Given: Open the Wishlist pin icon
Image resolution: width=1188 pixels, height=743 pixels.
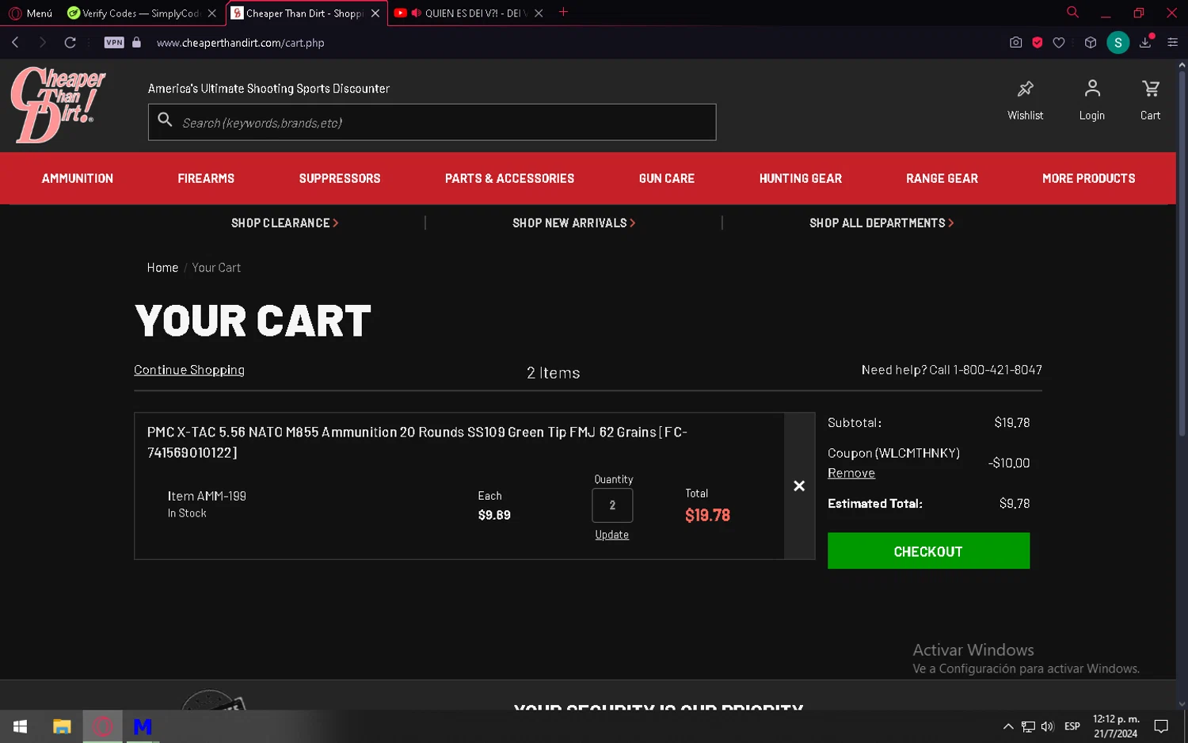Looking at the screenshot, I should [1026, 89].
